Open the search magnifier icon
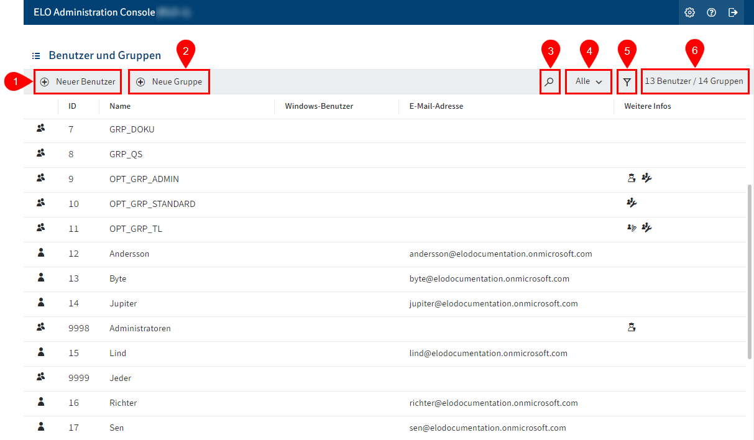The width and height of the screenshot is (754, 440). 549,81
